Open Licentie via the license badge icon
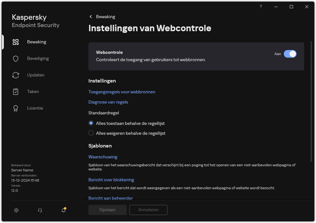The width and height of the screenshot is (316, 223). (x=16, y=108)
